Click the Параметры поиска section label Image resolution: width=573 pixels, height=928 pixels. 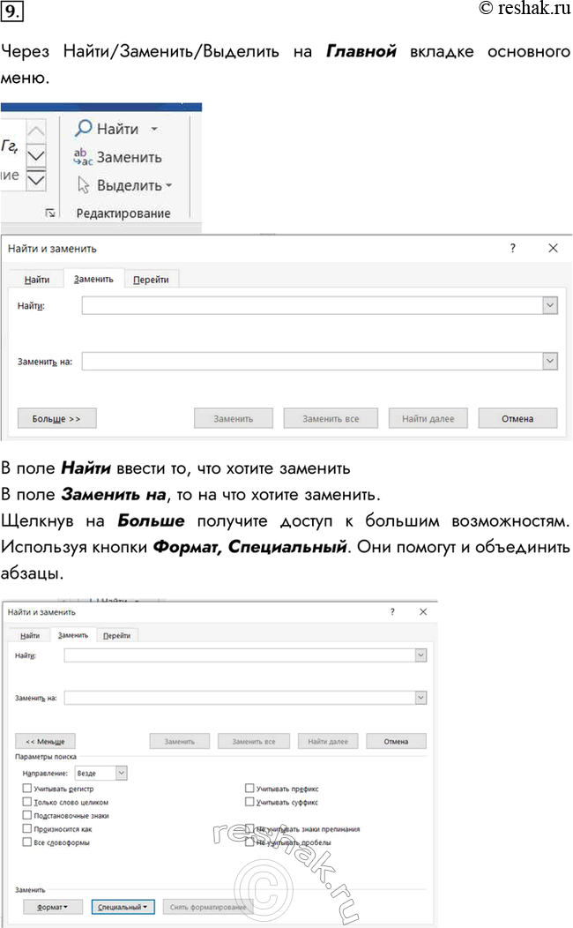(46, 756)
